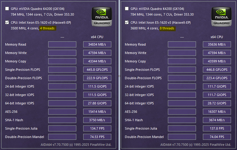237x150 pixels.
Task: Select the 74.53 FPS Mandel result
Action: (97, 137)
